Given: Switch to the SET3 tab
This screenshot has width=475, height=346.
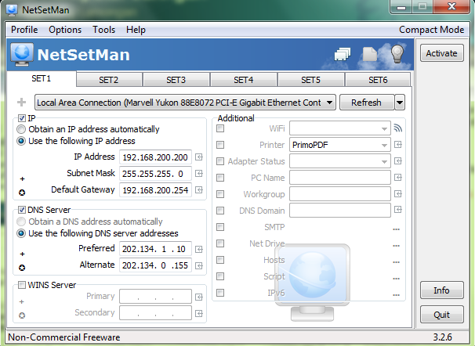Looking at the screenshot, I should [176, 80].
